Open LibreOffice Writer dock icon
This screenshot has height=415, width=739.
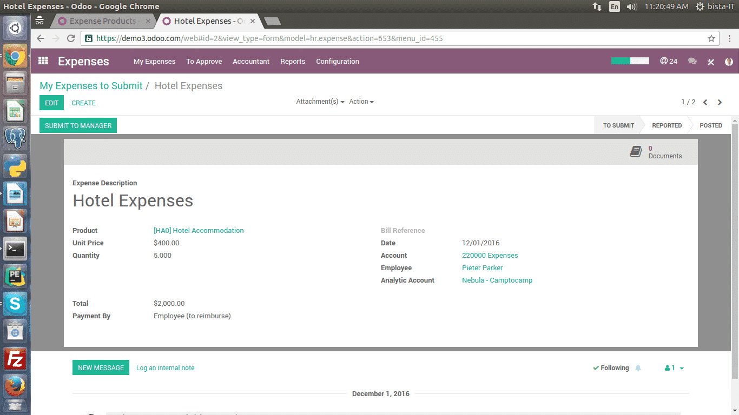tap(15, 194)
